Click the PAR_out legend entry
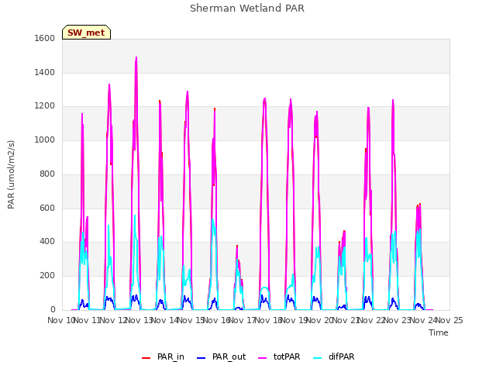Image resolution: width=496 pixels, height=372 pixels. (x=221, y=356)
